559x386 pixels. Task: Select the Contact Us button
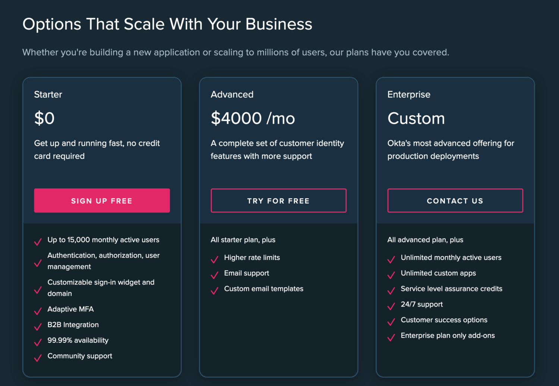pos(455,201)
